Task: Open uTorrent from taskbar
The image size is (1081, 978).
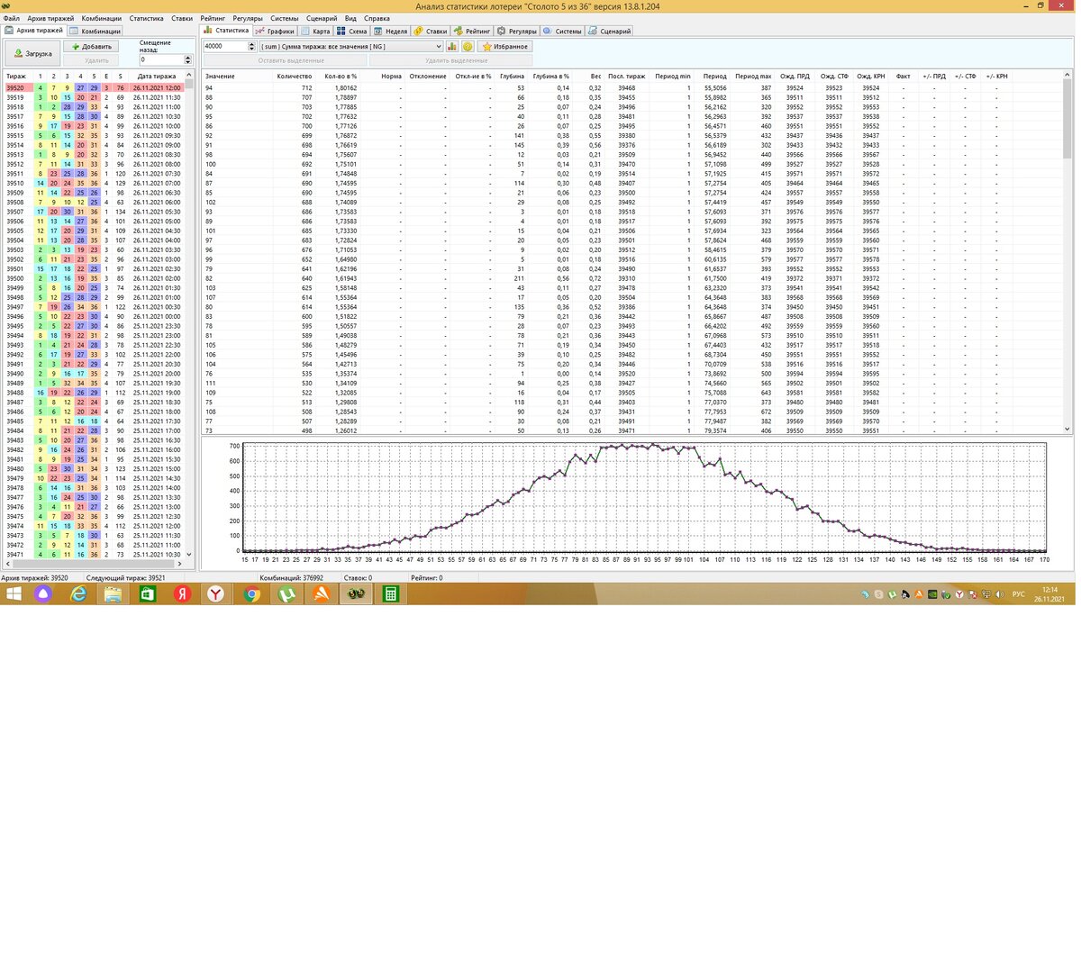Action: point(286,593)
